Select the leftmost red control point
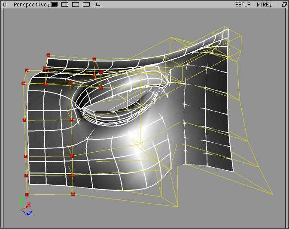Image resolution: width=289 pixels, height=229 pixels. [23, 83]
